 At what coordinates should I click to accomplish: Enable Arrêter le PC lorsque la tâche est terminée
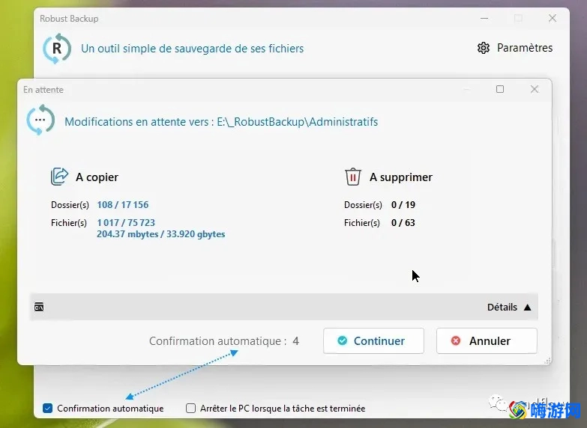[191, 409]
